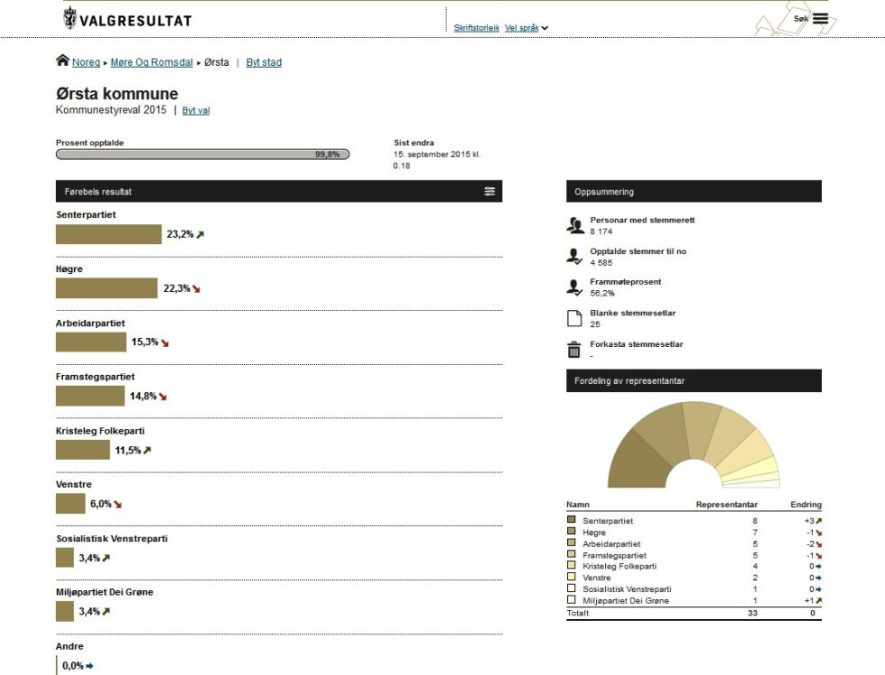Click the Prosent opptalde progress bar
This screenshot has height=675, width=885.
click(x=202, y=155)
